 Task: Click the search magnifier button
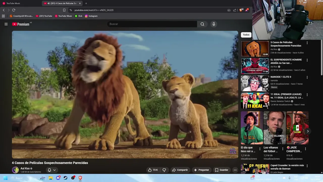202,24
